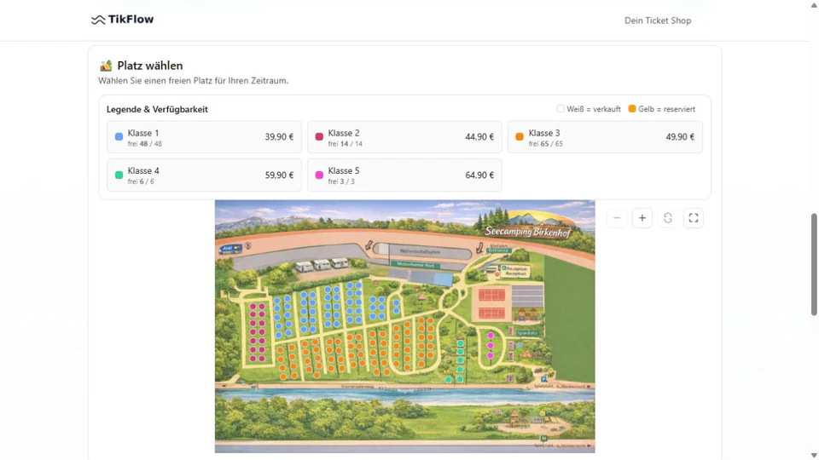
Task: Reset the map view rotation
Action: [x=667, y=218]
